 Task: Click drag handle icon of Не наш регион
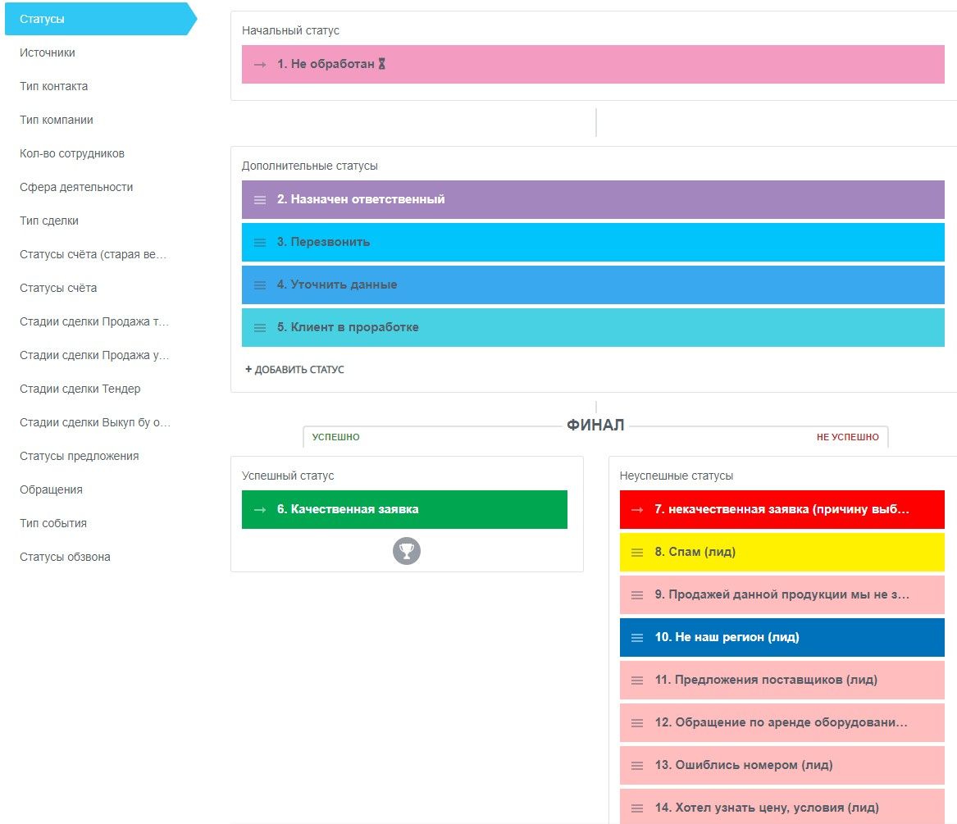click(637, 638)
